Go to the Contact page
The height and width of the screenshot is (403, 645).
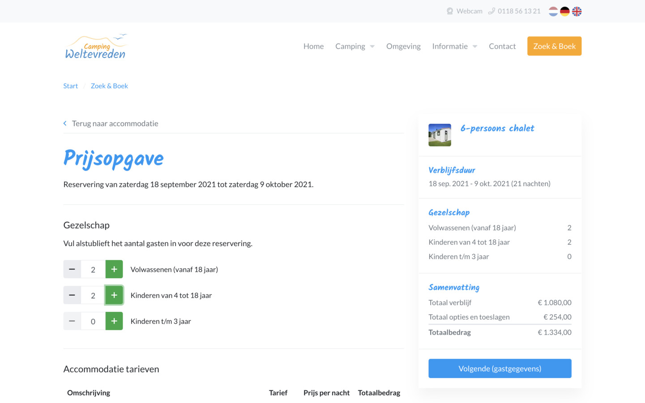502,46
